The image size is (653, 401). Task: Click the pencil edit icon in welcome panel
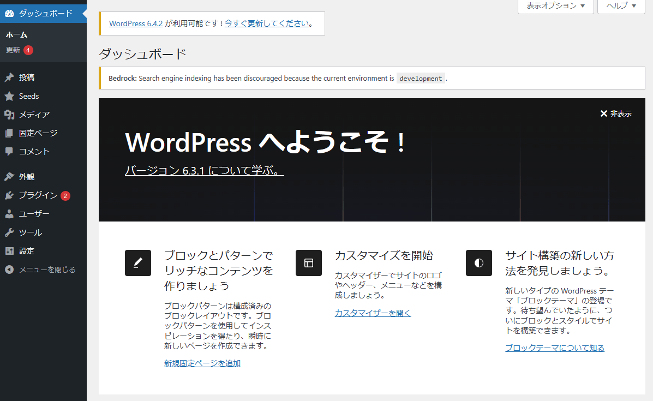(138, 263)
